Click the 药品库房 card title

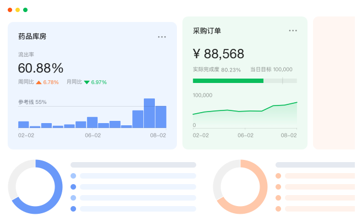point(33,36)
